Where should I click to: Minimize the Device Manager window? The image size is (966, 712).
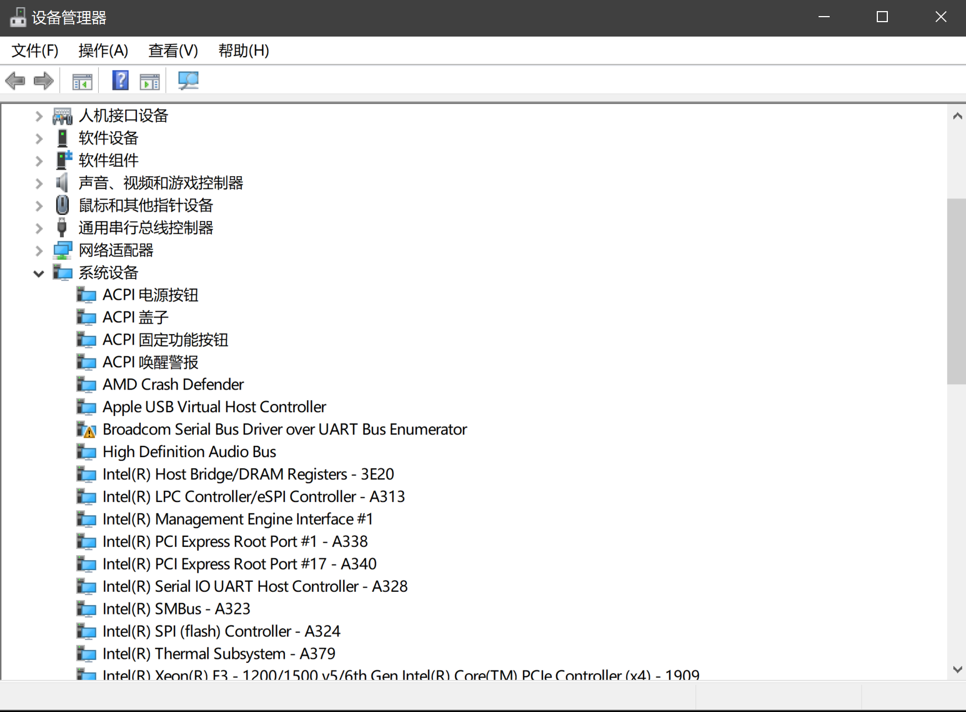pos(824,17)
